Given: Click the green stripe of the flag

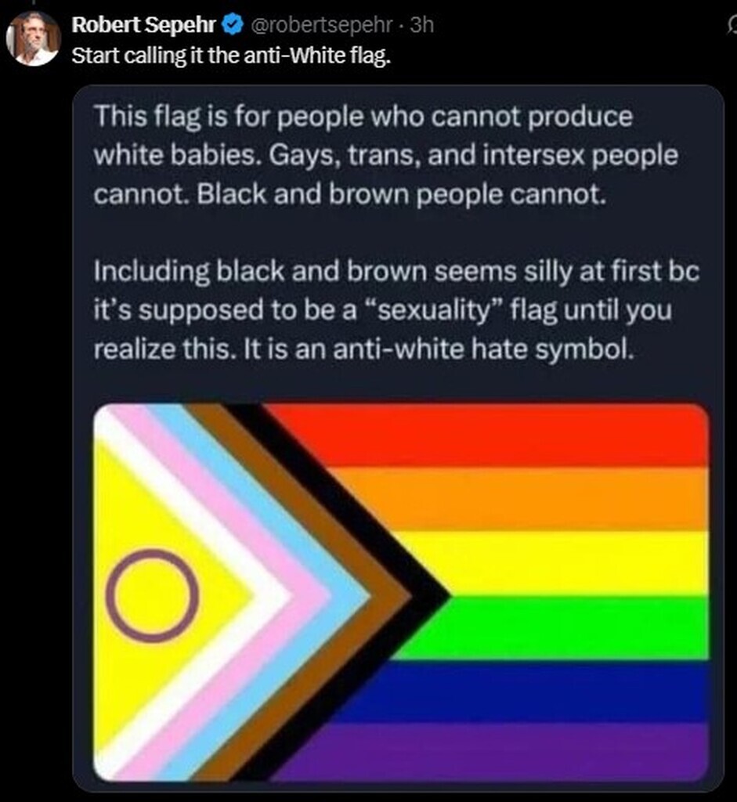Looking at the screenshot, I should coord(564,627).
